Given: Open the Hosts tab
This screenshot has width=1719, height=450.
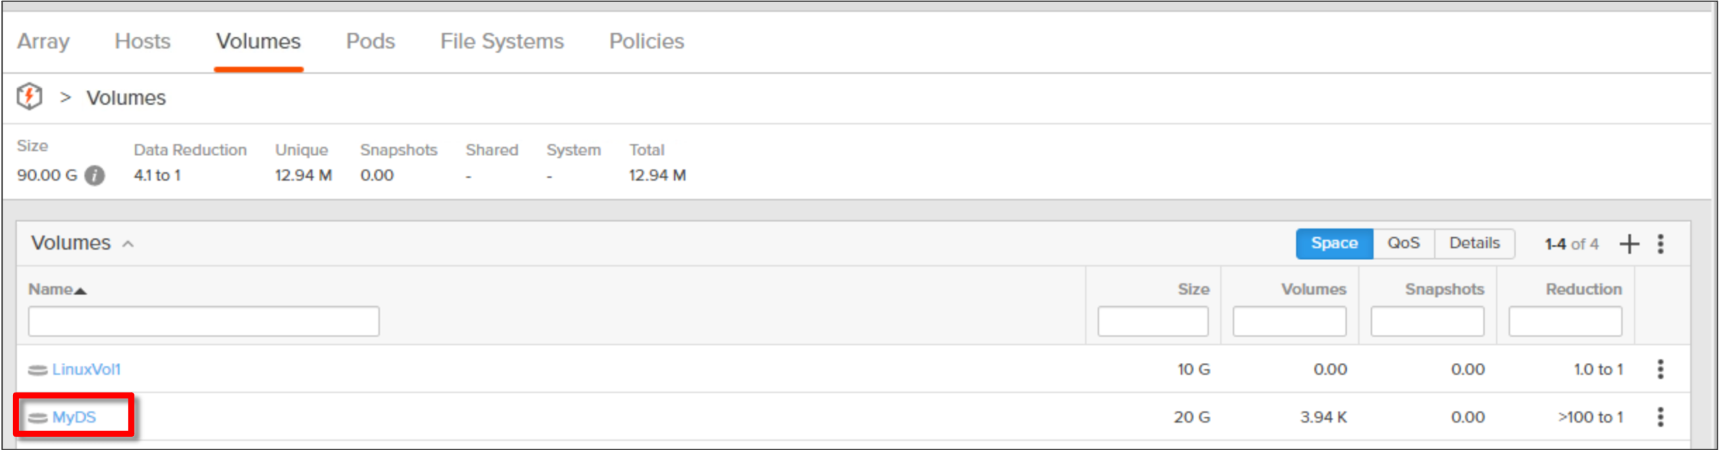Looking at the screenshot, I should 143,41.
